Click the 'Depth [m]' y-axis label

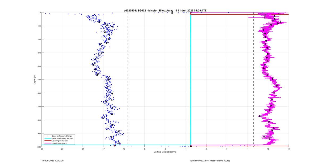[x=35, y=80]
